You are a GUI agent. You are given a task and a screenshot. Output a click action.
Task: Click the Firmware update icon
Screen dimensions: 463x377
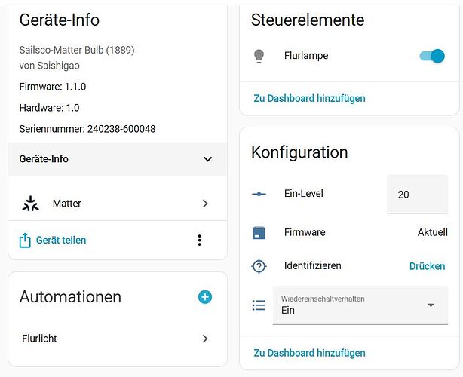tap(259, 232)
